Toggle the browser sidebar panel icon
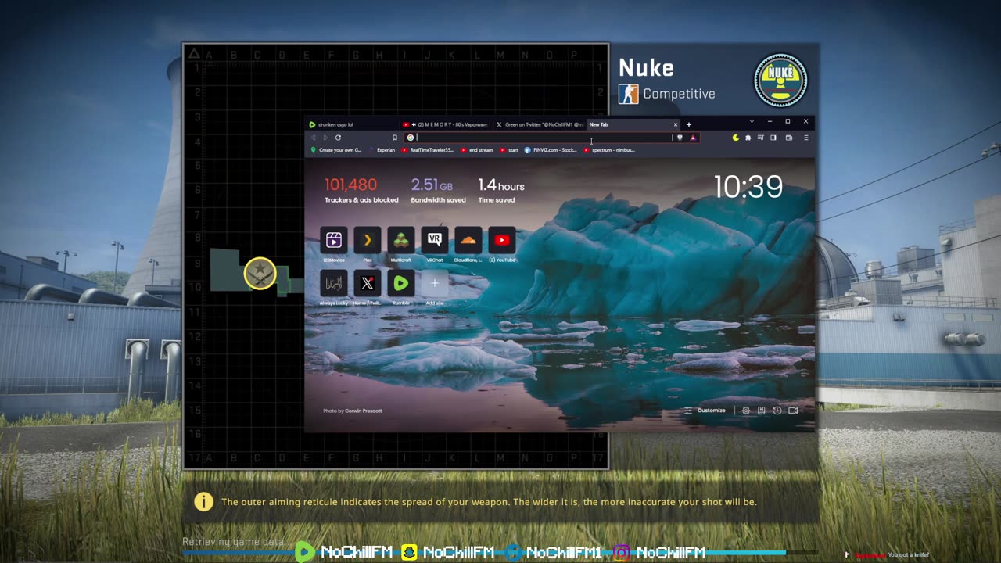This screenshot has height=563, width=1001. [773, 138]
